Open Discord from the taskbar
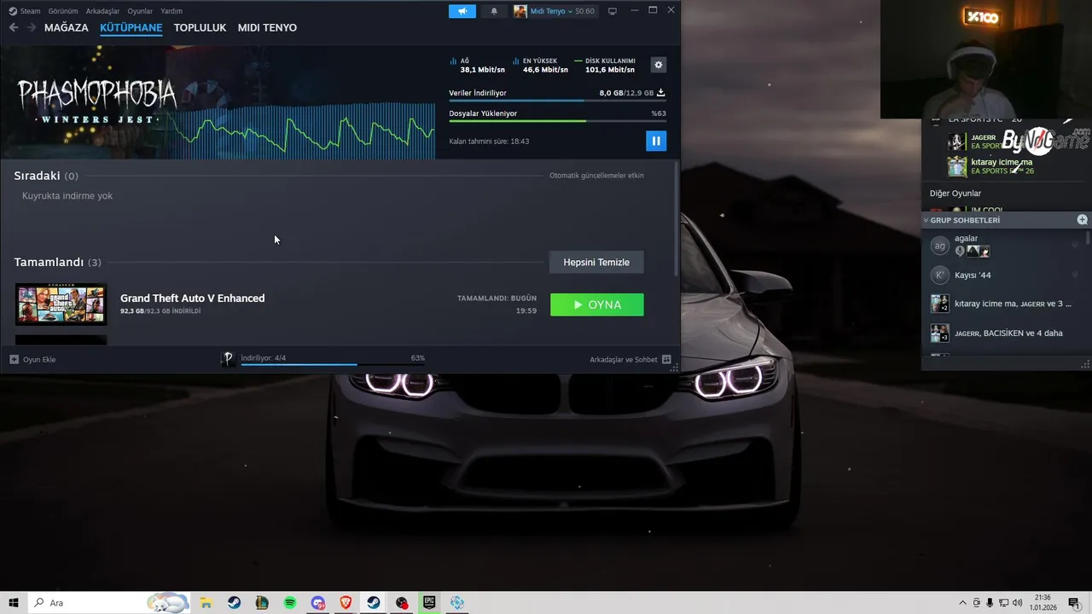Viewport: 1092px width, 614px height. click(318, 603)
